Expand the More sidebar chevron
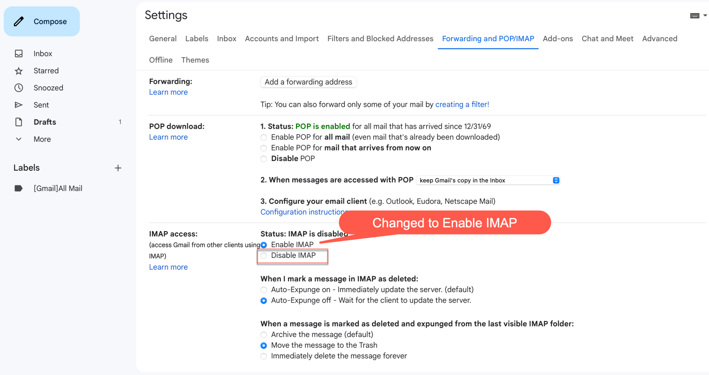709x375 pixels. 19,139
